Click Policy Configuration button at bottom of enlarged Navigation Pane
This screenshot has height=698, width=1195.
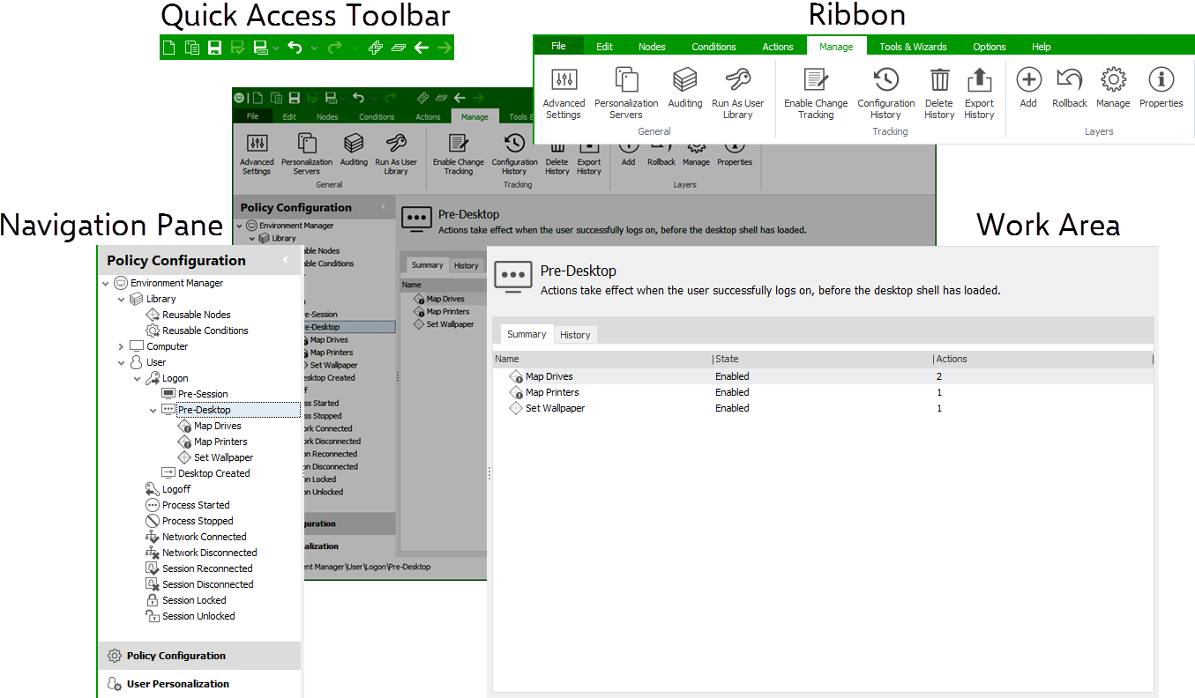[199, 656]
